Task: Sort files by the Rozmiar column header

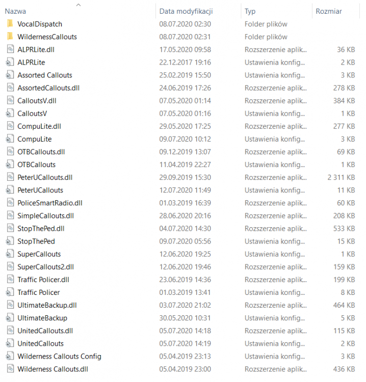Action: click(x=329, y=11)
